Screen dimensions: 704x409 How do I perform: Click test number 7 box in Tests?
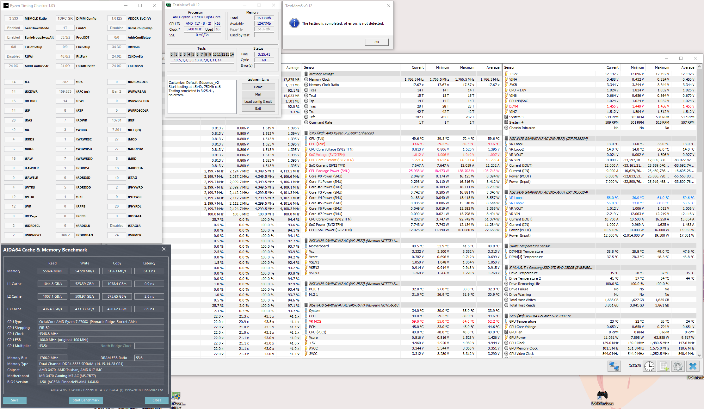pyautogui.click(x=202, y=54)
